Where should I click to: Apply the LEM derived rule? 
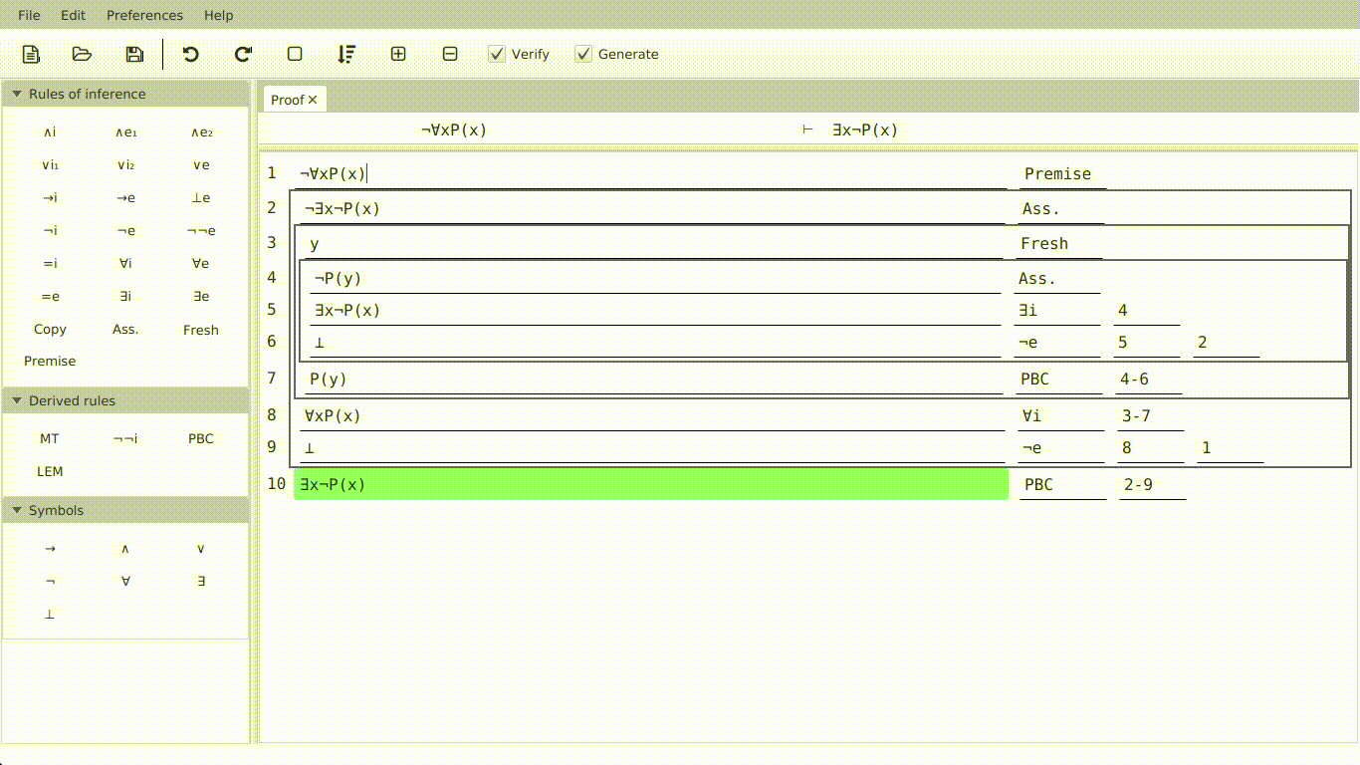tap(50, 472)
